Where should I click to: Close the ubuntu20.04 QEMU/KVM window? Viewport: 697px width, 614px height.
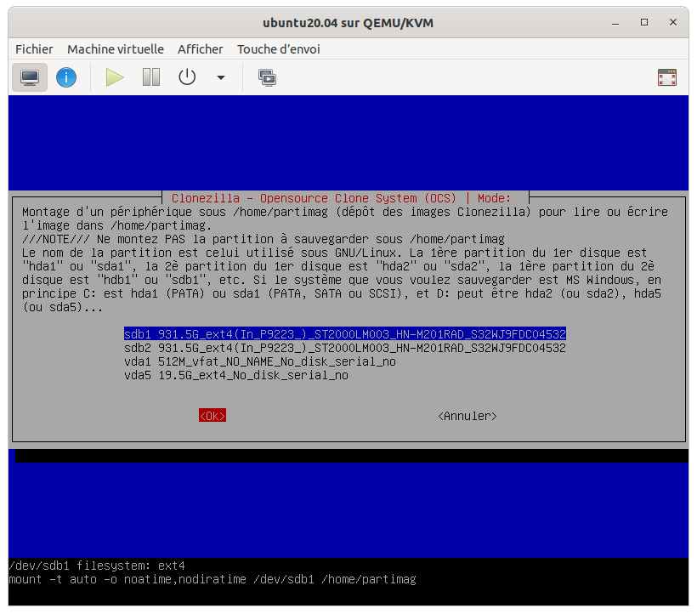point(673,22)
